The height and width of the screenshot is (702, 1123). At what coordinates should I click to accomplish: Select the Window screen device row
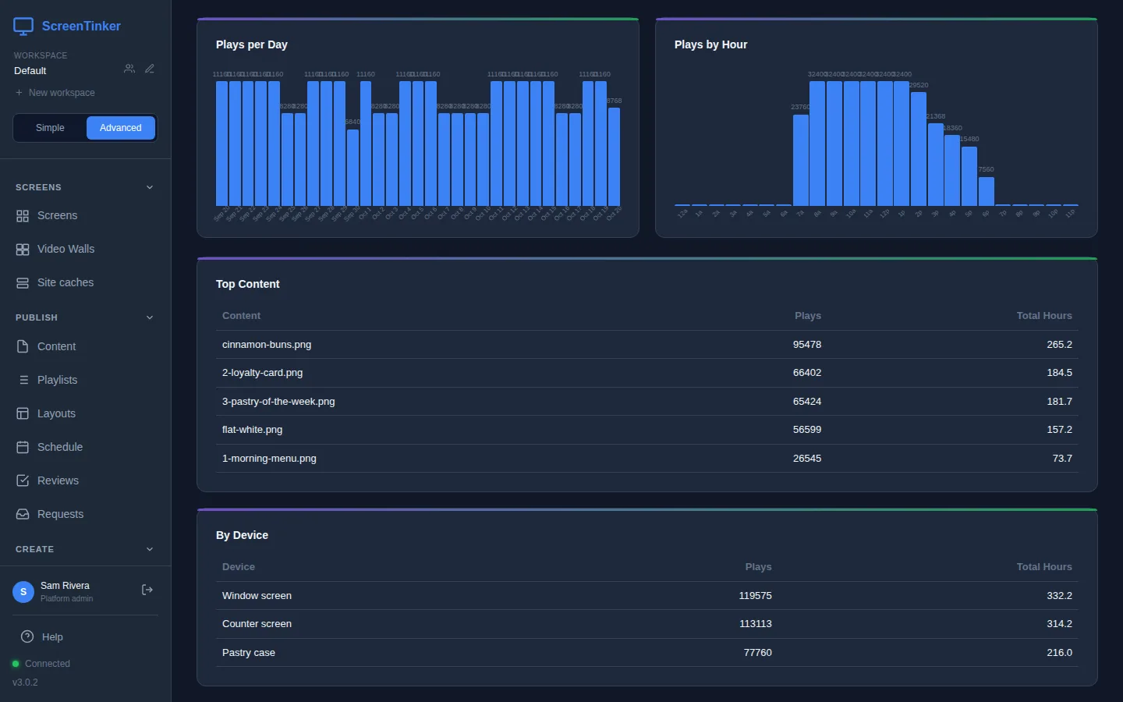point(647,596)
